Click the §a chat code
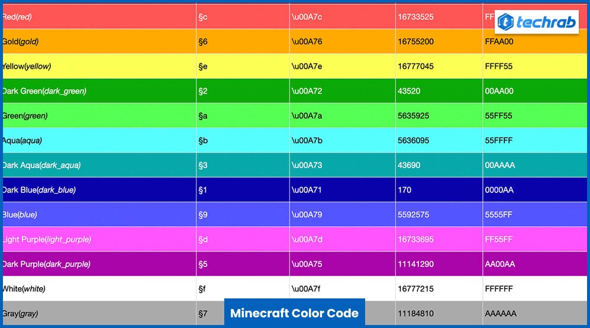This screenshot has width=590, height=328. click(x=203, y=116)
